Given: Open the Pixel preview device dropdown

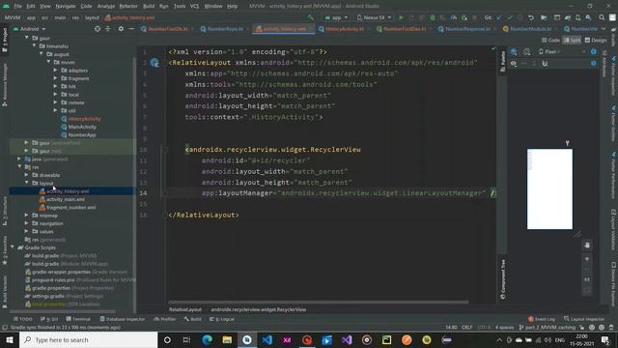Looking at the screenshot, I should pyautogui.click(x=549, y=51).
